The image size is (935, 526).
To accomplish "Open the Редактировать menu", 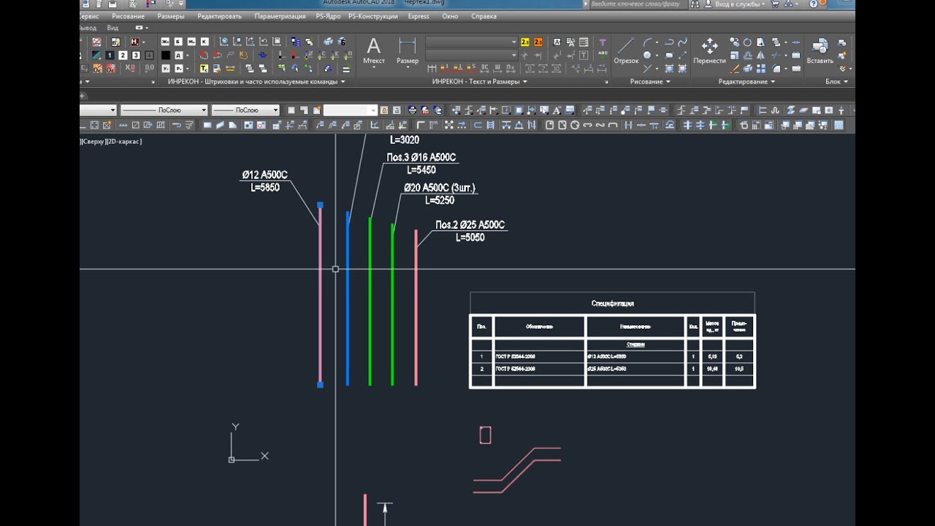I will pyautogui.click(x=219, y=16).
